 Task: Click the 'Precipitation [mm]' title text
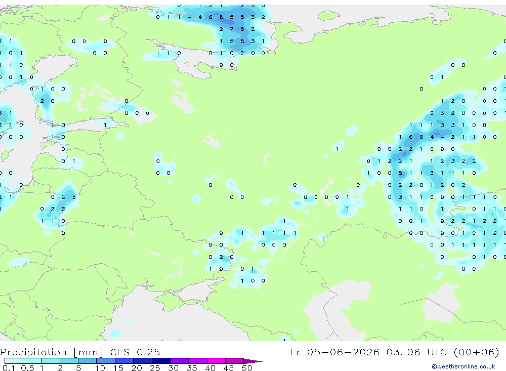click(52, 352)
